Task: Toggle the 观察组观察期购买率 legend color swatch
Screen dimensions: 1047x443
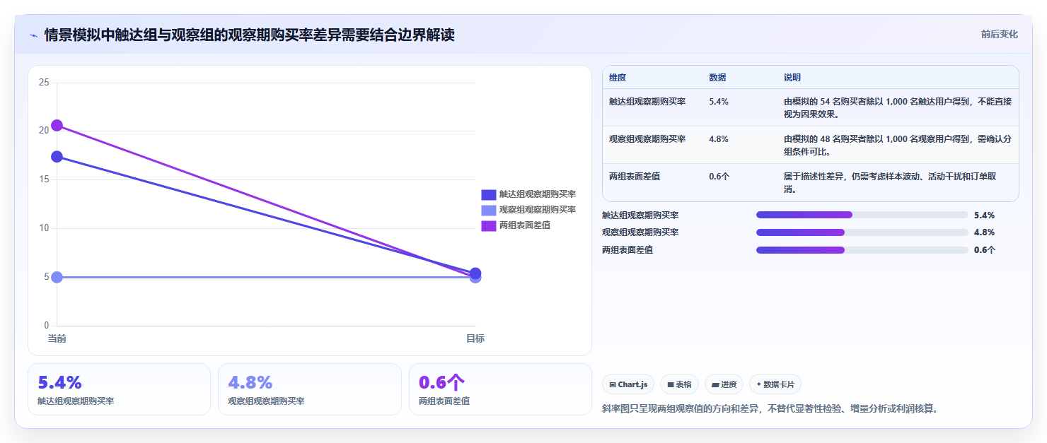Action: [x=489, y=210]
